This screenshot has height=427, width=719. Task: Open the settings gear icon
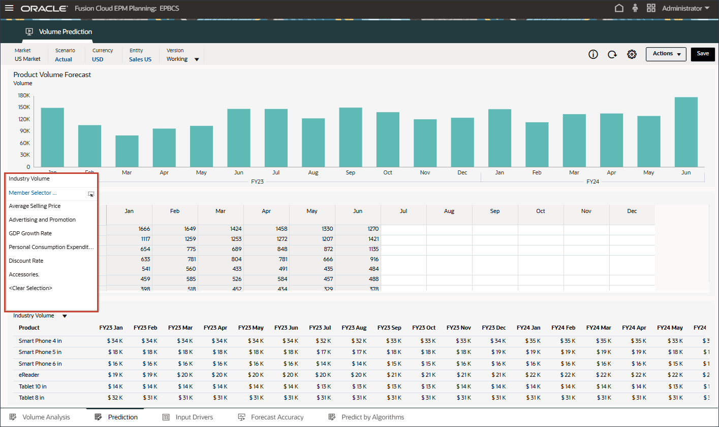point(632,54)
